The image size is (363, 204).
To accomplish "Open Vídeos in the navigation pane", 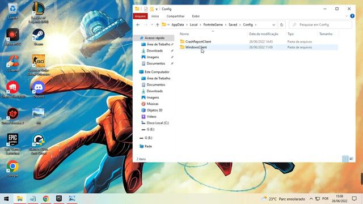I will pyautogui.click(x=151, y=117).
